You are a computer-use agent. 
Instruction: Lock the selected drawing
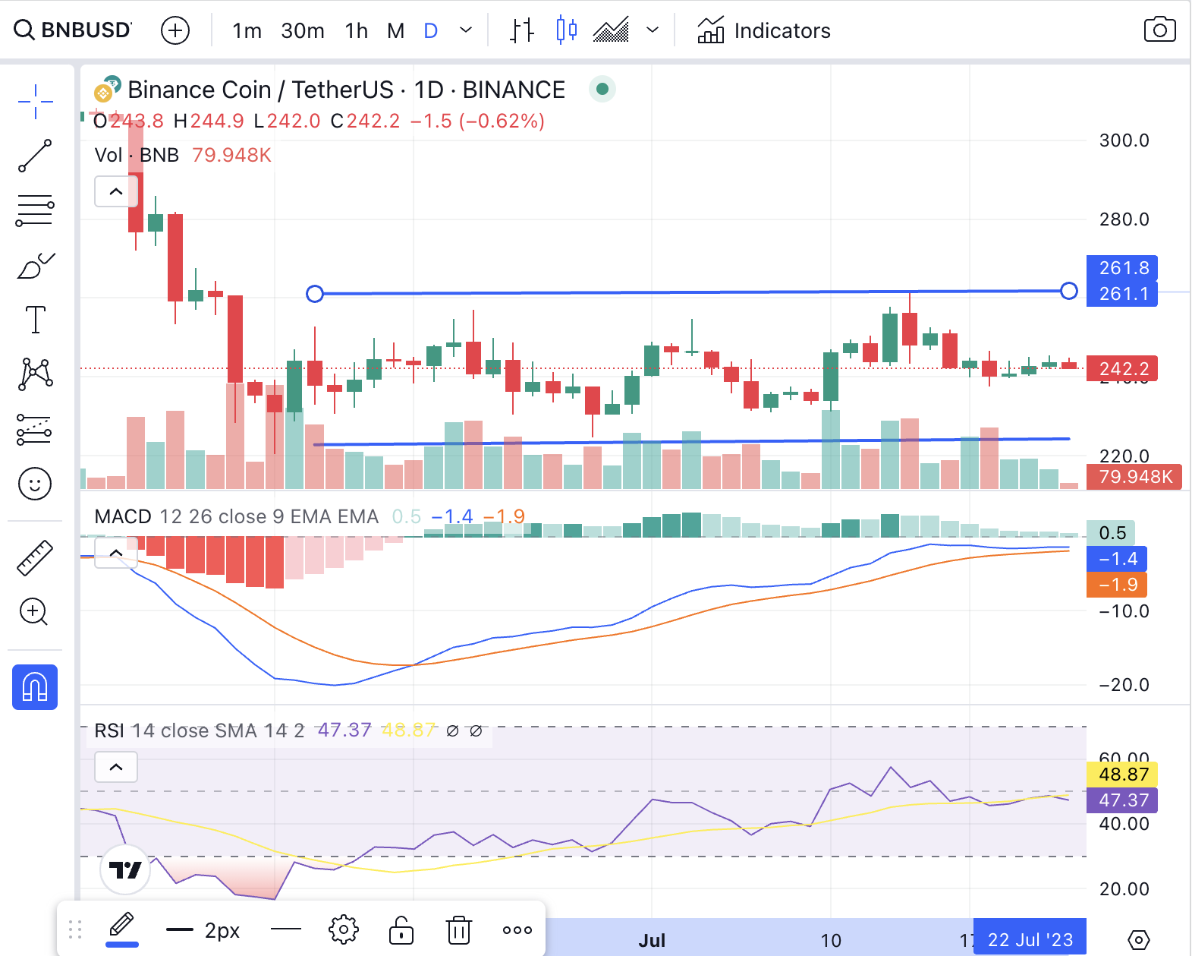click(401, 929)
